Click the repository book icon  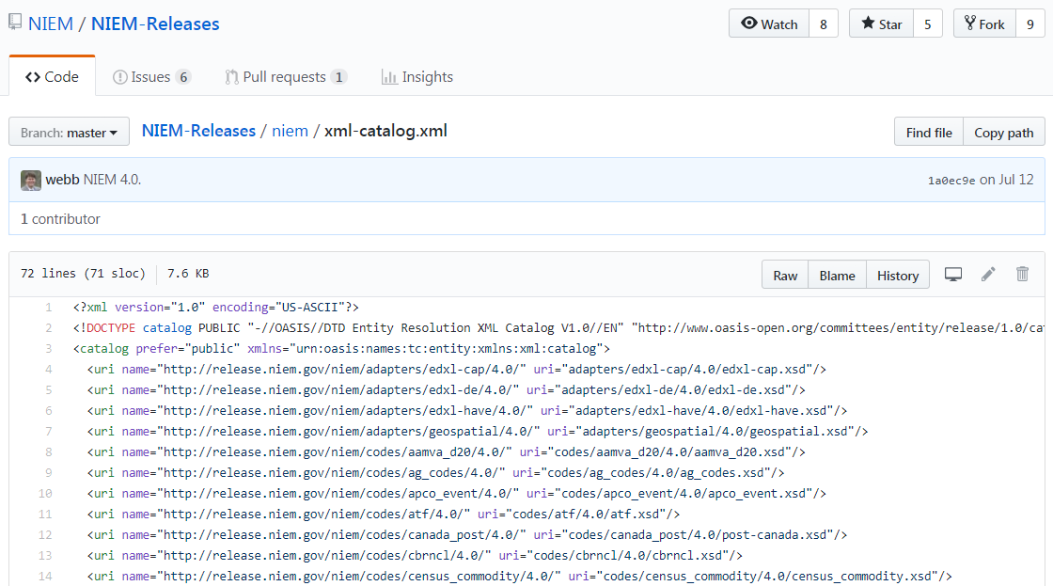click(15, 24)
